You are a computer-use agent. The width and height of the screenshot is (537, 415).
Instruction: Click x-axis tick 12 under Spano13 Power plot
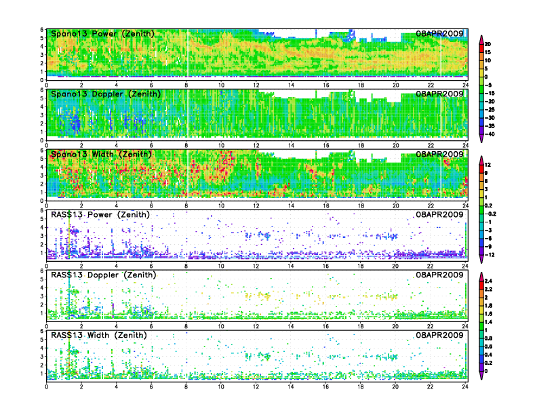pyautogui.click(x=256, y=85)
